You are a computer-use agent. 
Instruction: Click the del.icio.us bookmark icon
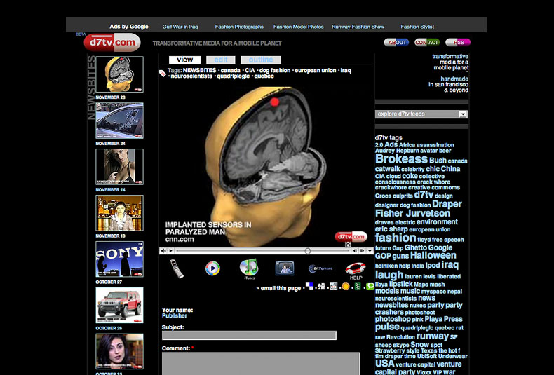tap(309, 287)
